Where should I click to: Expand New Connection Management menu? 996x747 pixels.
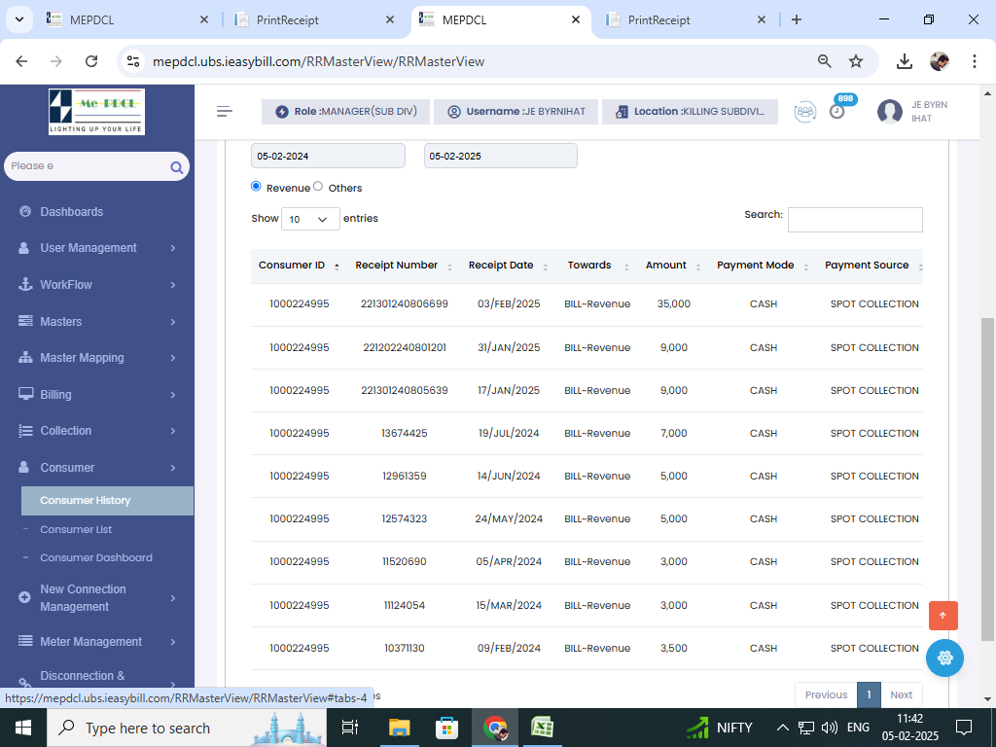[x=96, y=598]
